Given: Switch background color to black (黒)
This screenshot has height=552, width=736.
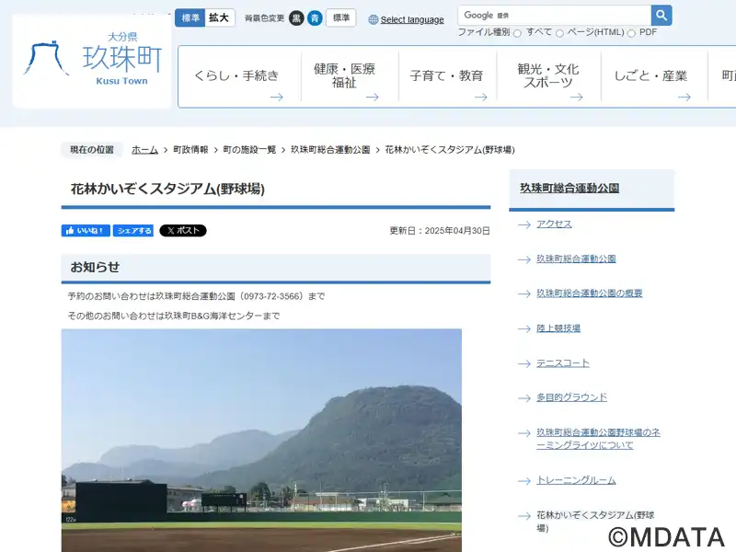Looking at the screenshot, I should (296, 18).
